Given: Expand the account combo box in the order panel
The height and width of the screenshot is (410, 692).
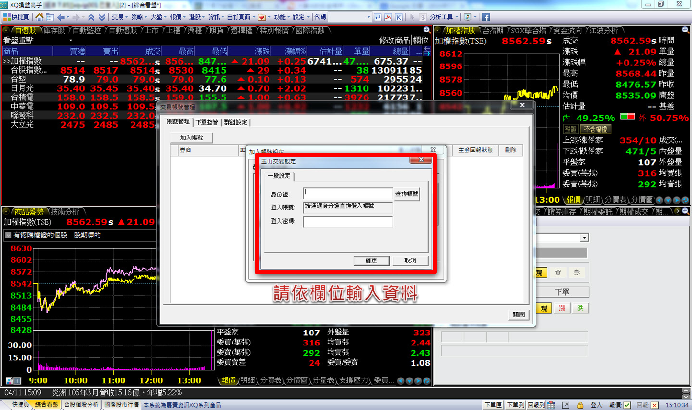Looking at the screenshot, I should (584, 237).
